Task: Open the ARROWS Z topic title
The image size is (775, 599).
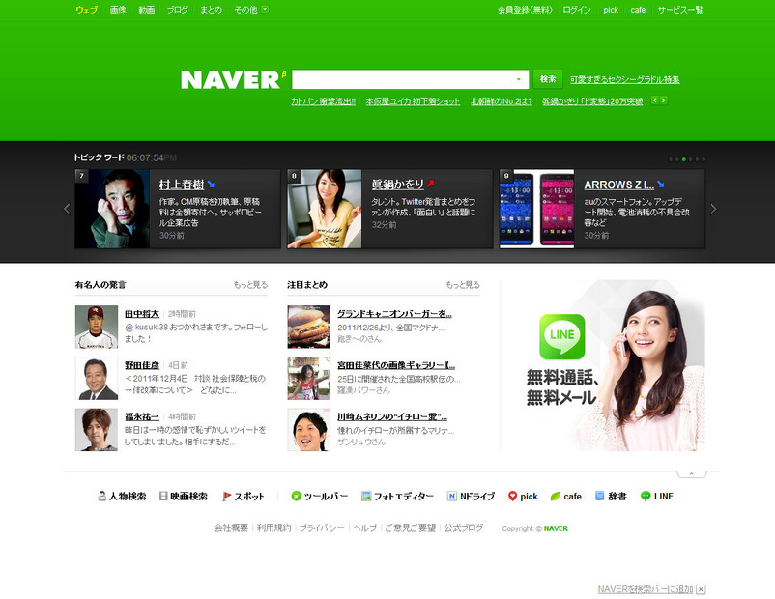Action: 618,185
